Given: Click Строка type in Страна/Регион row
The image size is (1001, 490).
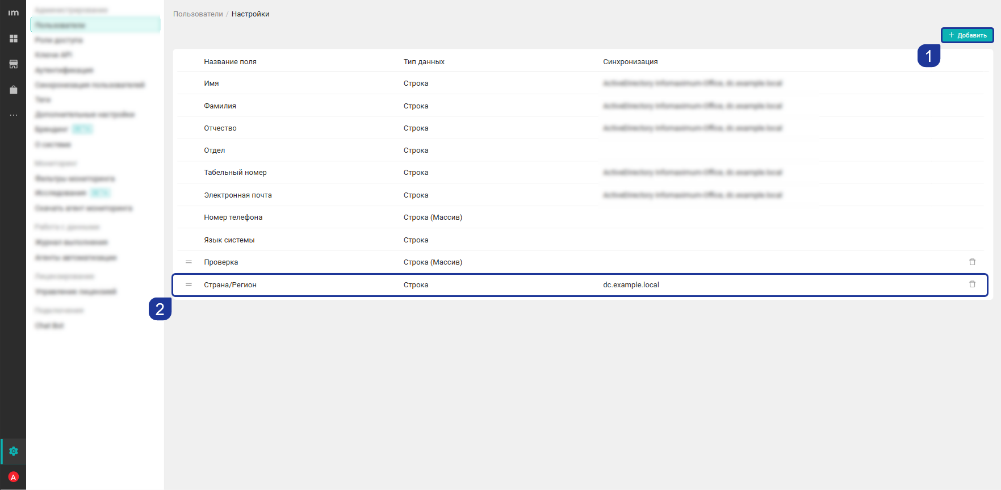Looking at the screenshot, I should coord(416,285).
